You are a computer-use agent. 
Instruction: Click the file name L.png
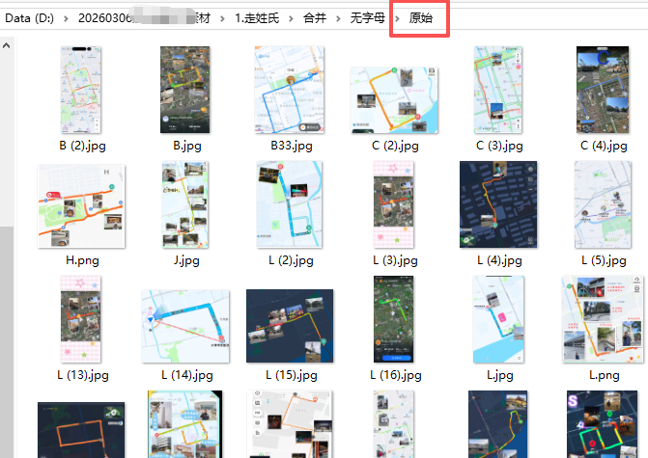pyautogui.click(x=605, y=375)
